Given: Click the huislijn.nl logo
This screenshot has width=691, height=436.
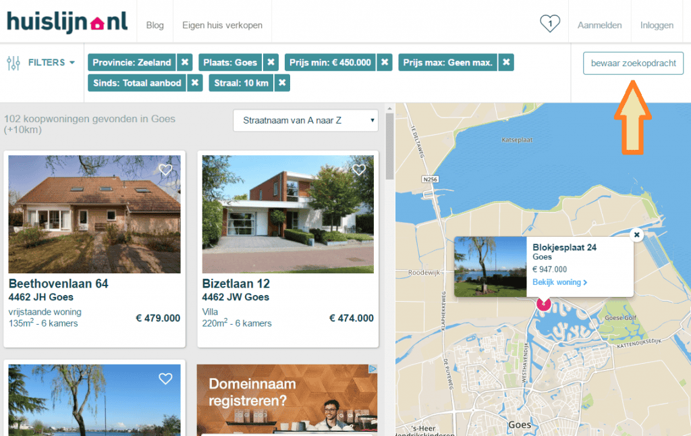Looking at the screenshot, I should coord(67,22).
